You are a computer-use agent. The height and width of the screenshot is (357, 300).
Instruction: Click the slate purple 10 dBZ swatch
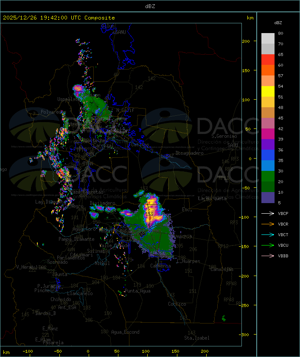(x=268, y=198)
